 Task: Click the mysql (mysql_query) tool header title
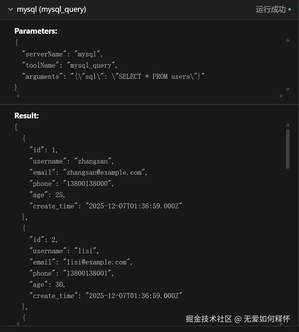point(51,10)
